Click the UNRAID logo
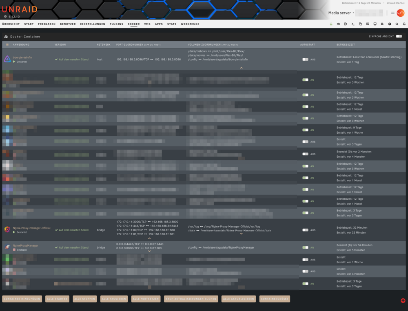The image size is (408, 311). pos(20,10)
